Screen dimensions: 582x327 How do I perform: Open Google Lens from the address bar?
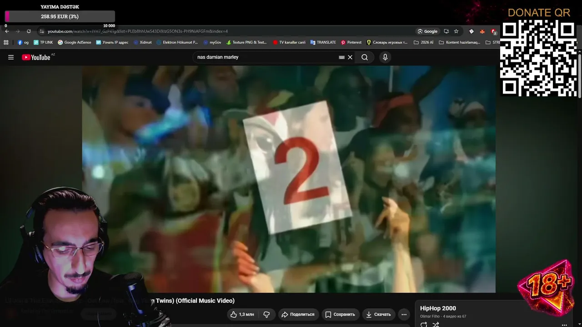click(x=427, y=31)
